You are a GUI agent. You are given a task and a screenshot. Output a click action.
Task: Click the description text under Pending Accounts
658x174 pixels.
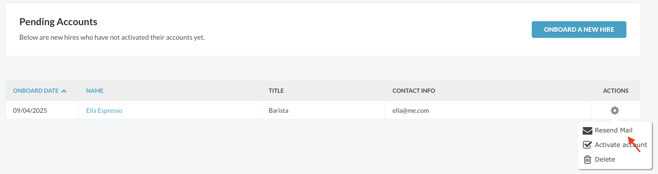[112, 37]
